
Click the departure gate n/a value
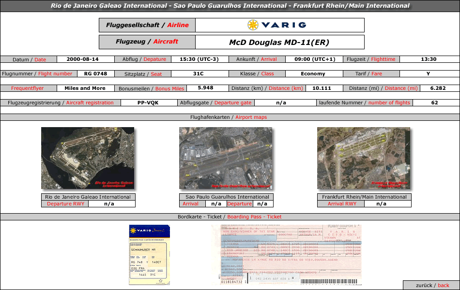[281, 103]
